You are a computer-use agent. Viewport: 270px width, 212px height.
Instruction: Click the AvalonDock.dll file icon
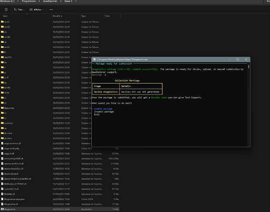2,174
